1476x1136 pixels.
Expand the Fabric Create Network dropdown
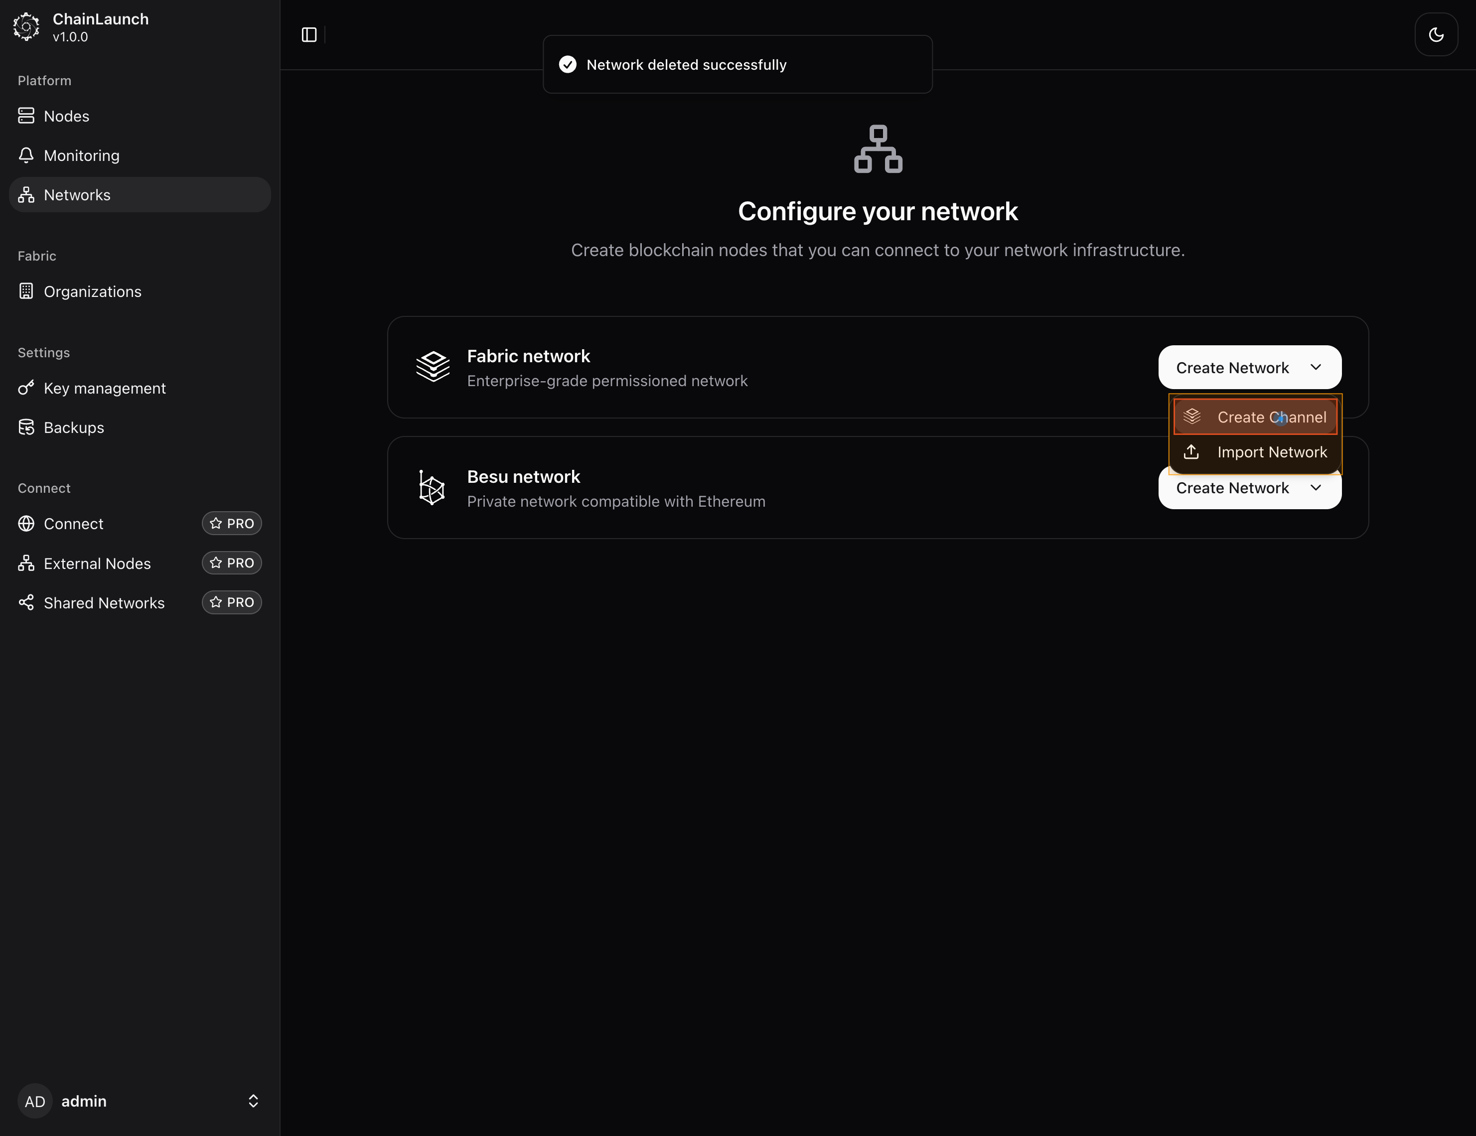tap(1249, 368)
